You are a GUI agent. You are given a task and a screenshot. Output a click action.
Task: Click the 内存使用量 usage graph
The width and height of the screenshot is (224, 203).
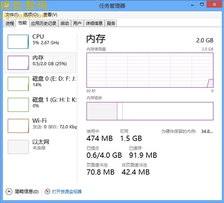150,70
